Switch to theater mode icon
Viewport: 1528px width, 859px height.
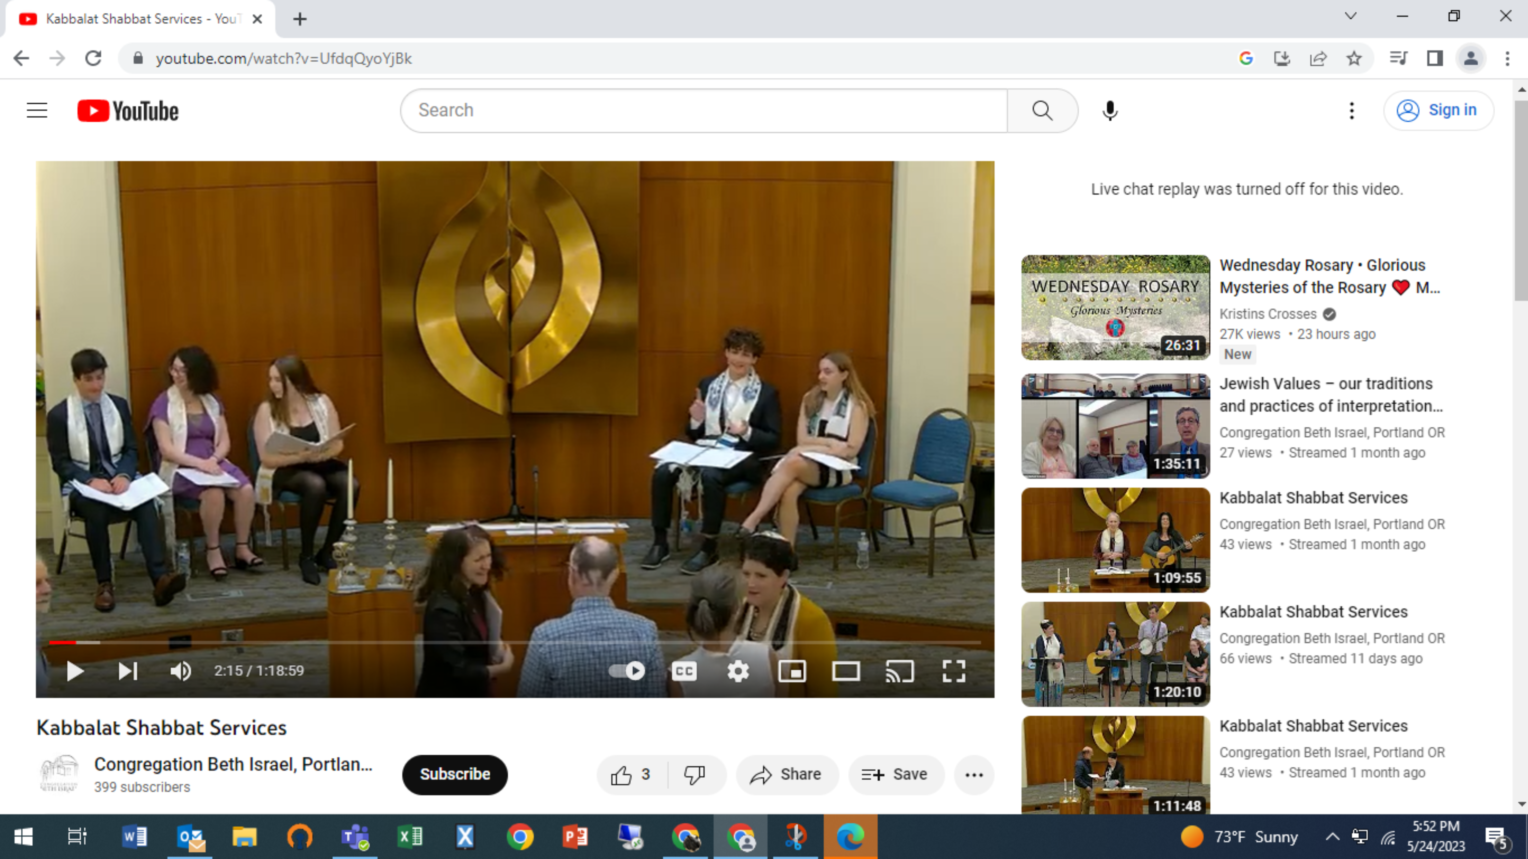pos(846,671)
